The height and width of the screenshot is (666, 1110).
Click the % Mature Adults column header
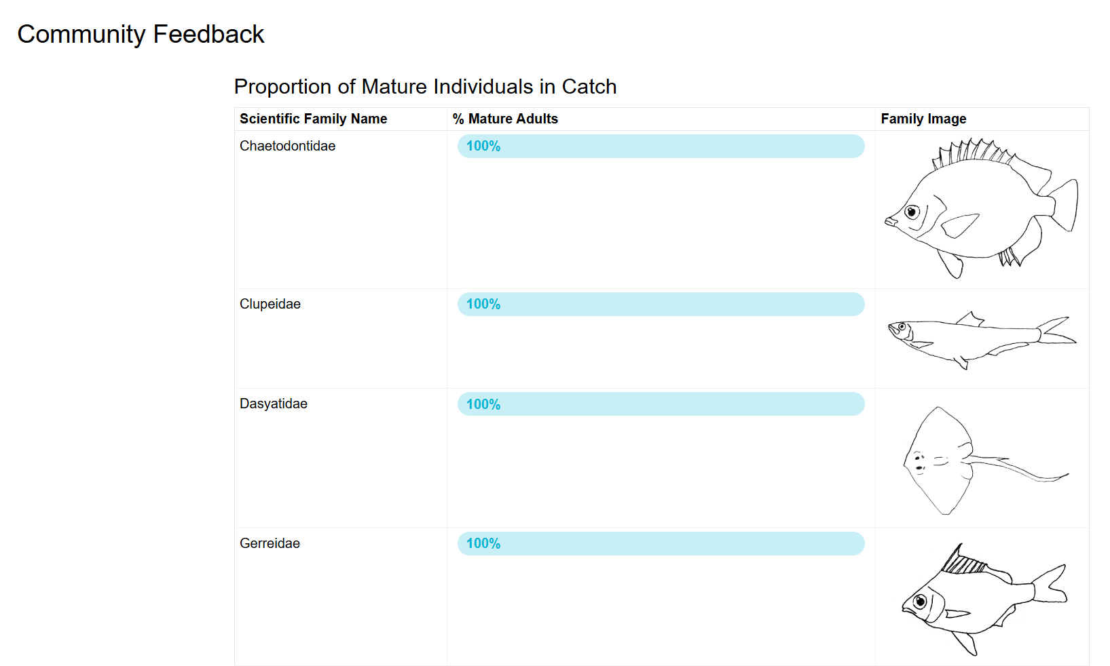(505, 119)
